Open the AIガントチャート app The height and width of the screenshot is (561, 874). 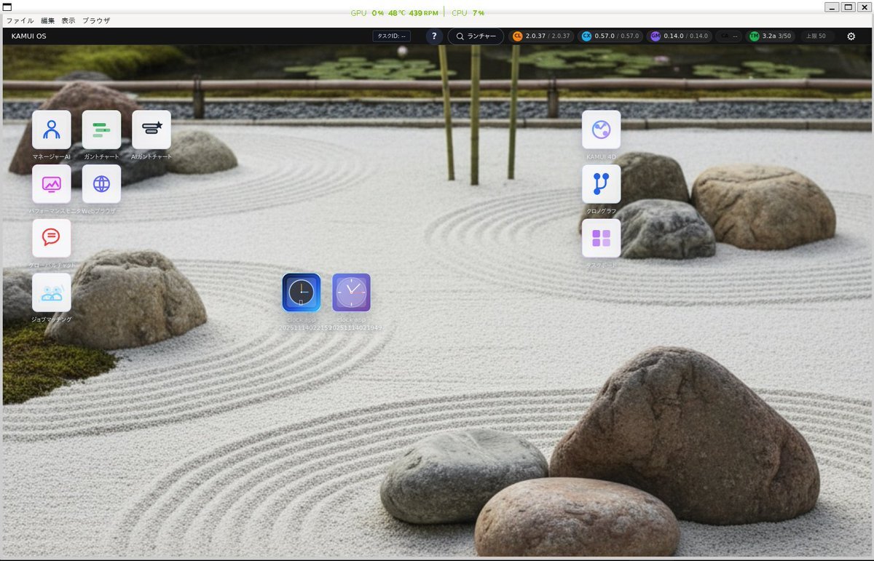pos(151,130)
